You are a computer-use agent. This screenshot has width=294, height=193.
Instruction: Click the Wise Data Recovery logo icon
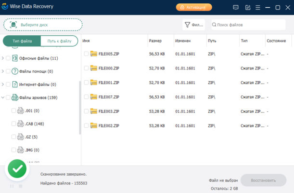click(5, 6)
